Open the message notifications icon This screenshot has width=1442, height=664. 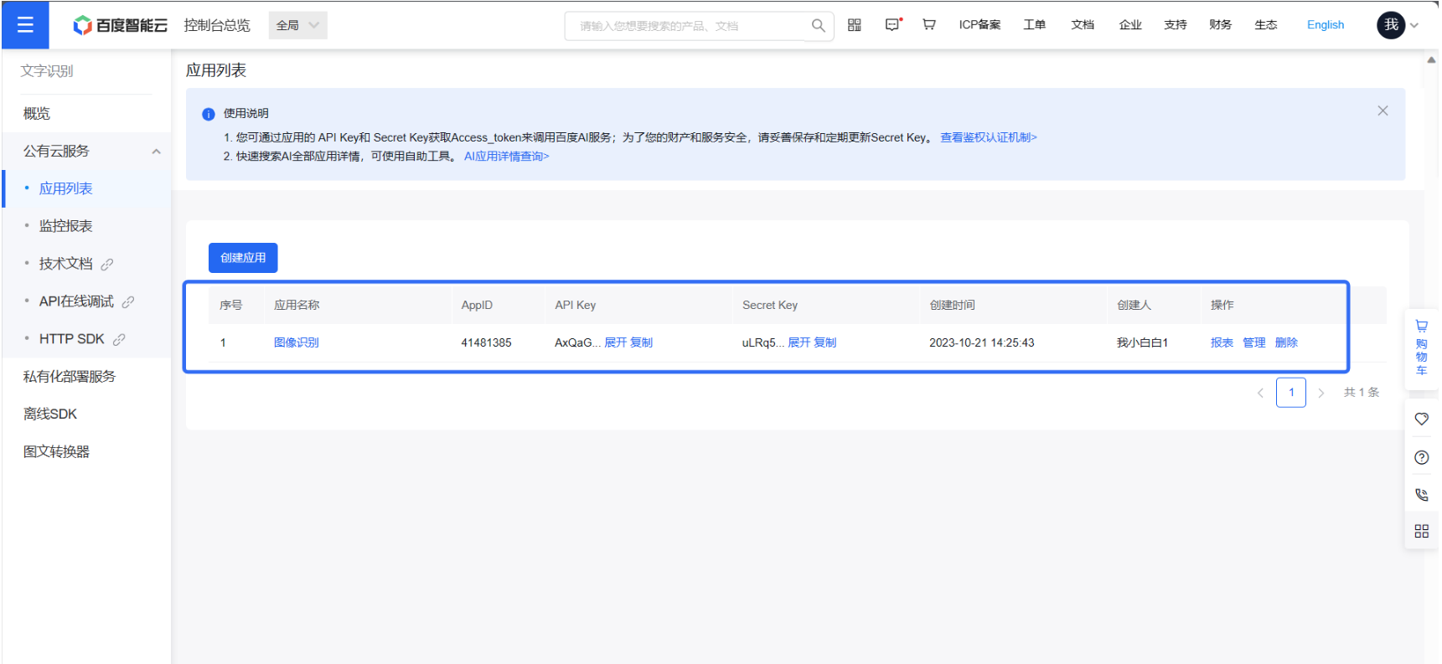(x=893, y=25)
